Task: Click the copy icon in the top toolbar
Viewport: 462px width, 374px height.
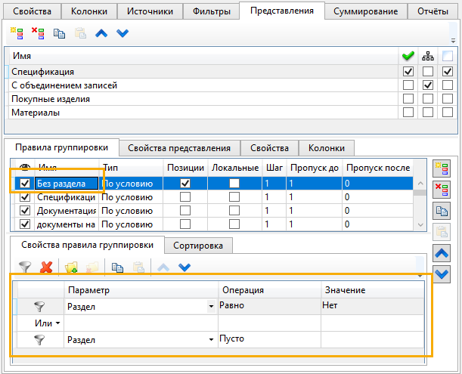Action: pyautogui.click(x=60, y=34)
